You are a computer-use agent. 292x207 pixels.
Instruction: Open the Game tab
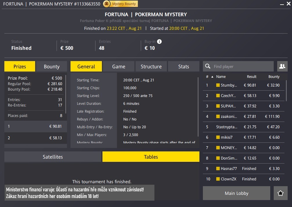(x=119, y=66)
